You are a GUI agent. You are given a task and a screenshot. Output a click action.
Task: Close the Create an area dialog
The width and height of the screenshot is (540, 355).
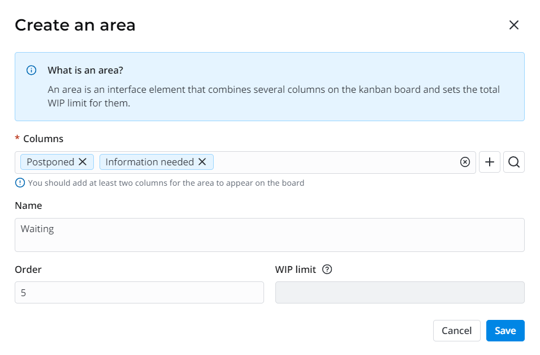click(x=513, y=25)
